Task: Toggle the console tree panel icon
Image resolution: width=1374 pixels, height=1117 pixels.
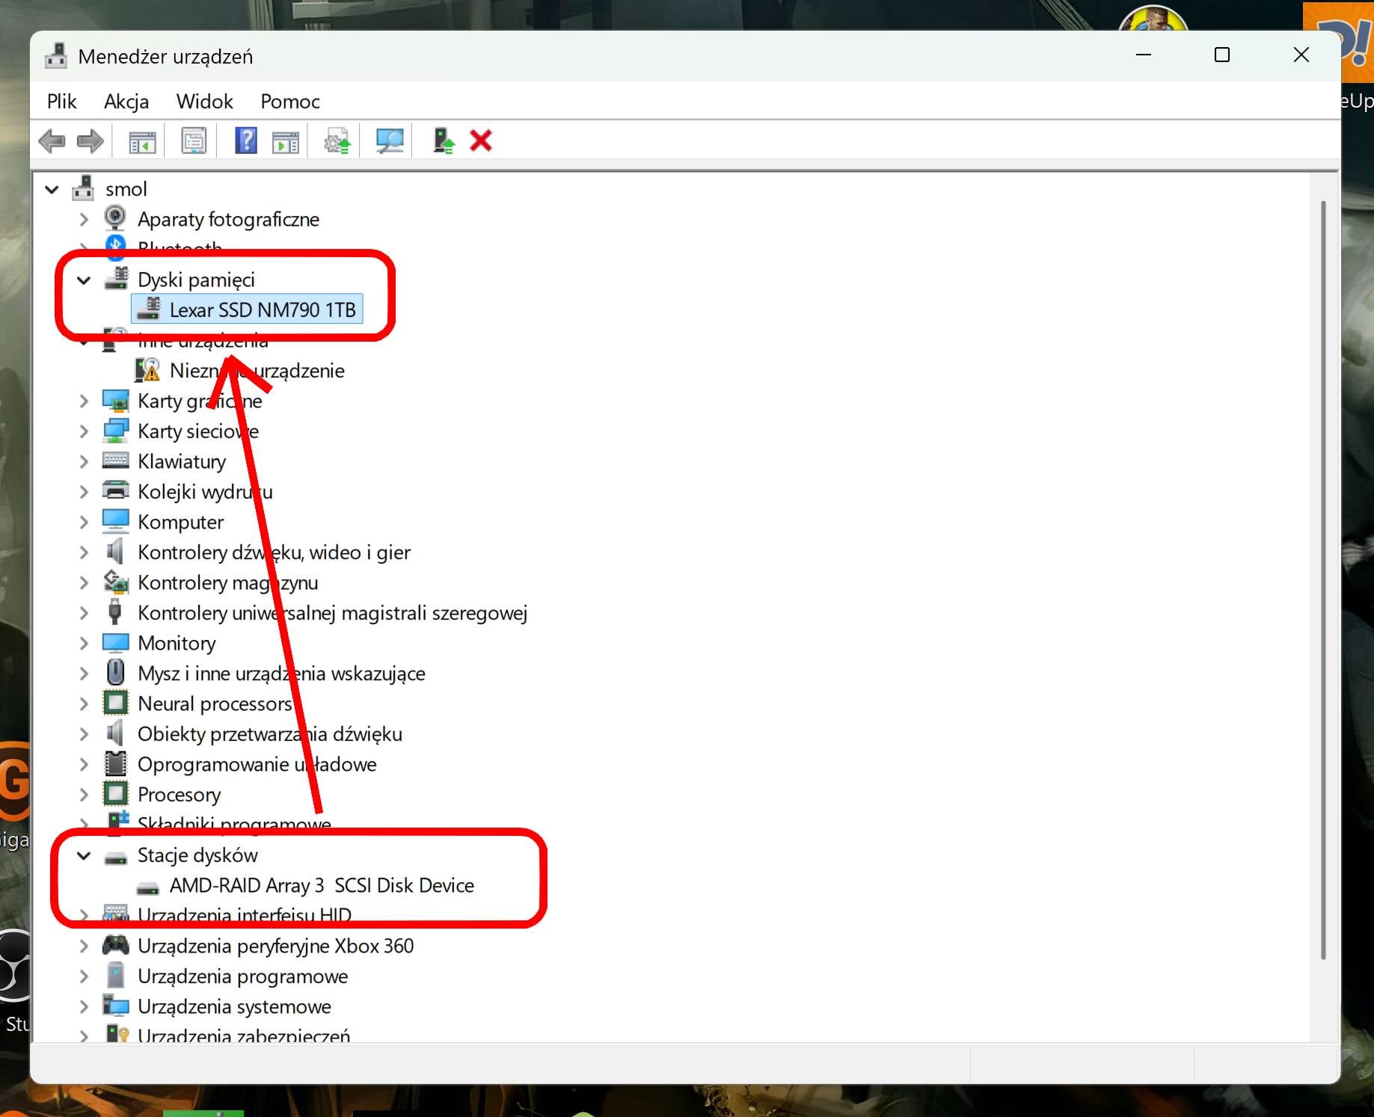Action: click(x=140, y=141)
